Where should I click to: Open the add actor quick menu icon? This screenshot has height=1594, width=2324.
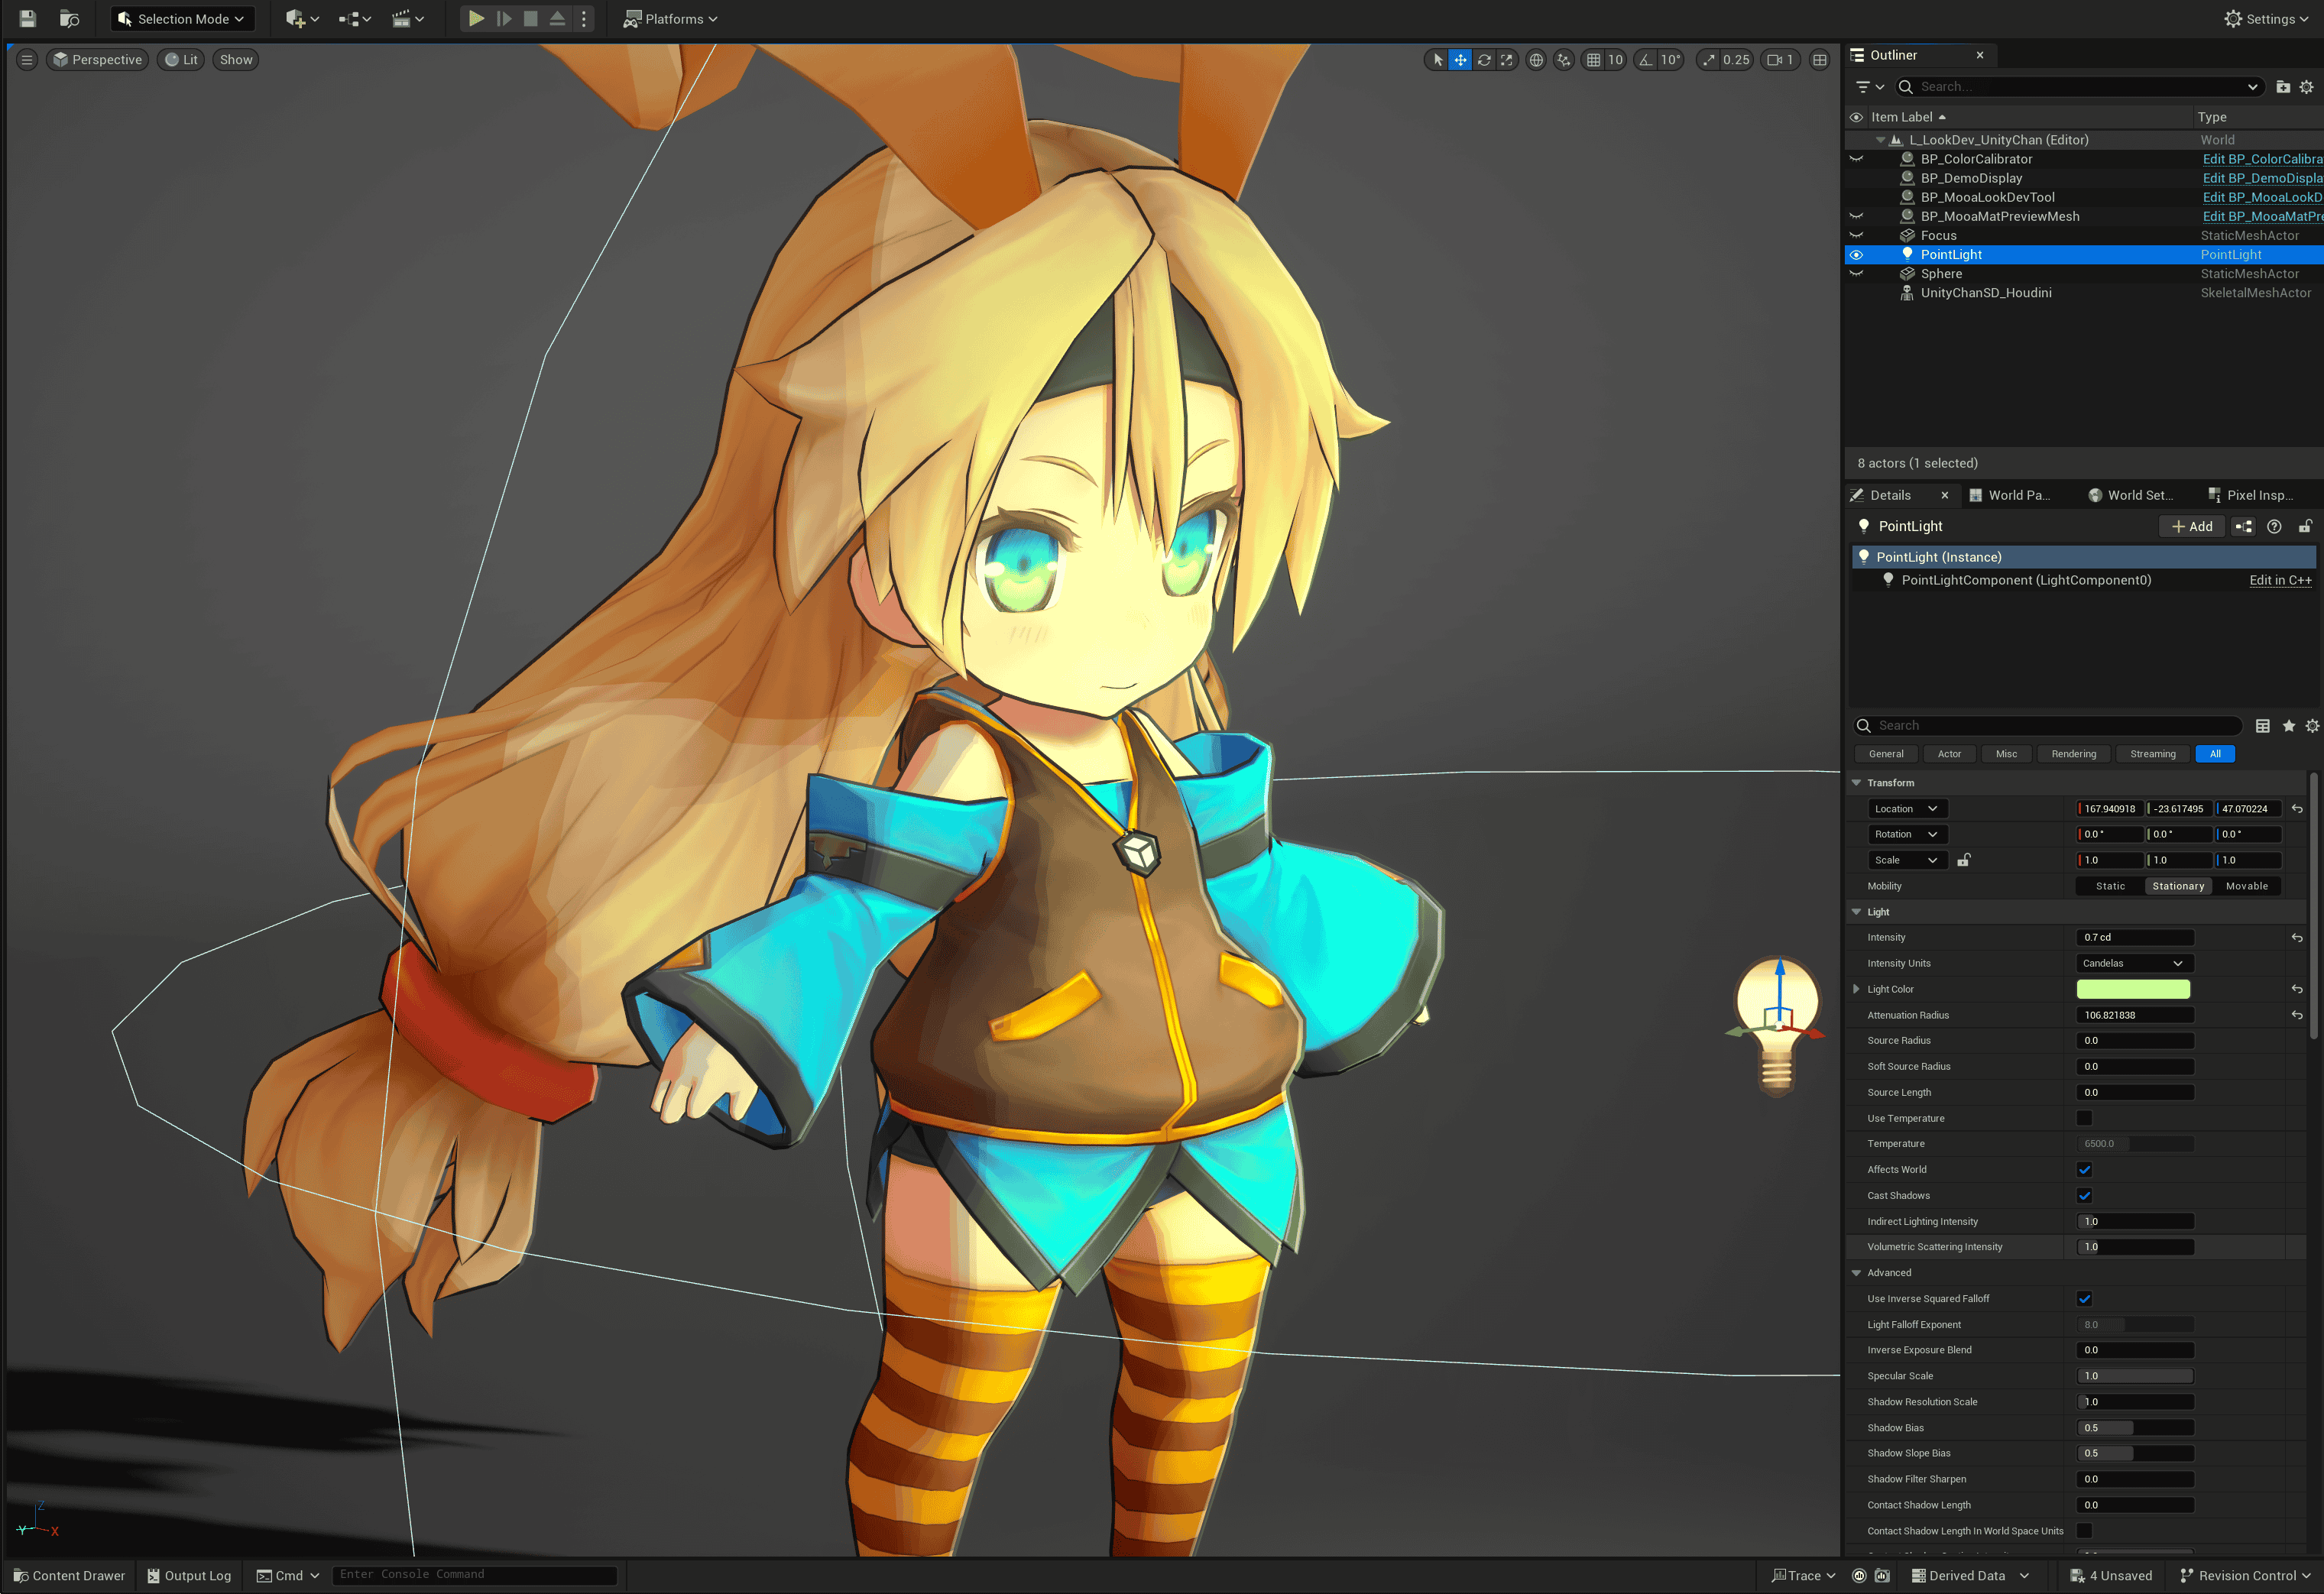pyautogui.click(x=301, y=18)
